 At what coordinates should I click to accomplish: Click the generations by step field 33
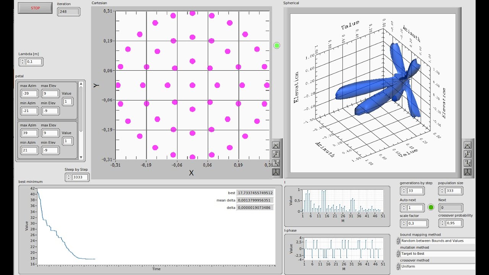point(416,191)
